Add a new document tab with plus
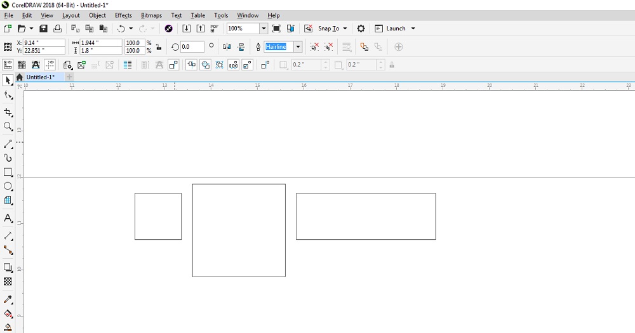The image size is (635, 333). (x=69, y=77)
